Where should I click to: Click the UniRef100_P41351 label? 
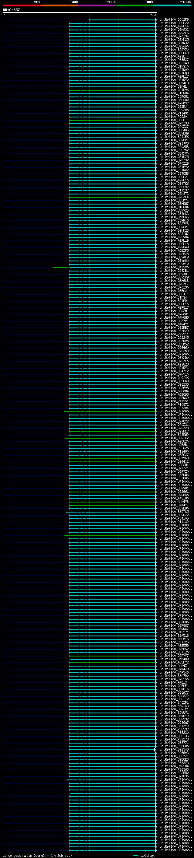174,401
